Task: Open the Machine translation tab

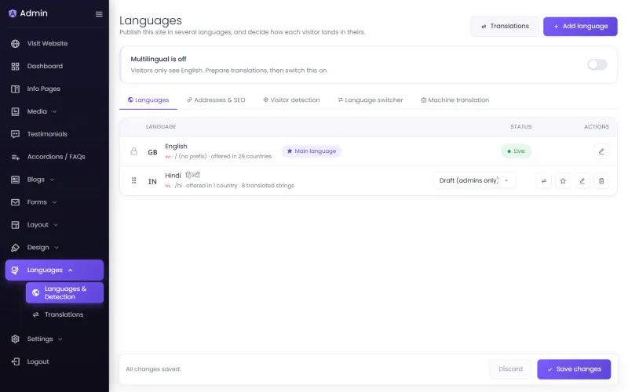Action: tap(455, 100)
